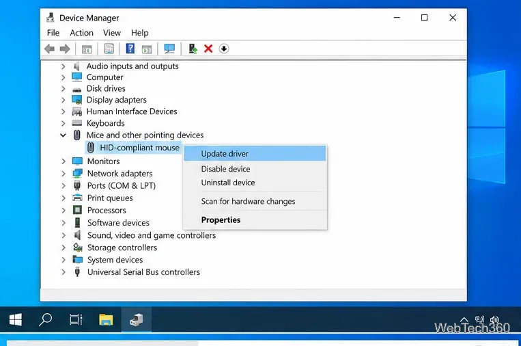Viewport: 521px width, 346px height.
Task: Open the Properties toolbar icon
Action: tap(109, 49)
